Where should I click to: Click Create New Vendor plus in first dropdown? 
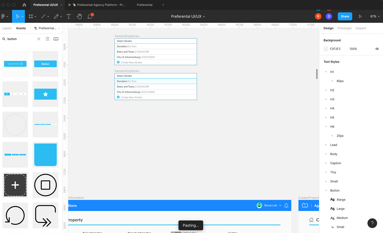coord(118,62)
